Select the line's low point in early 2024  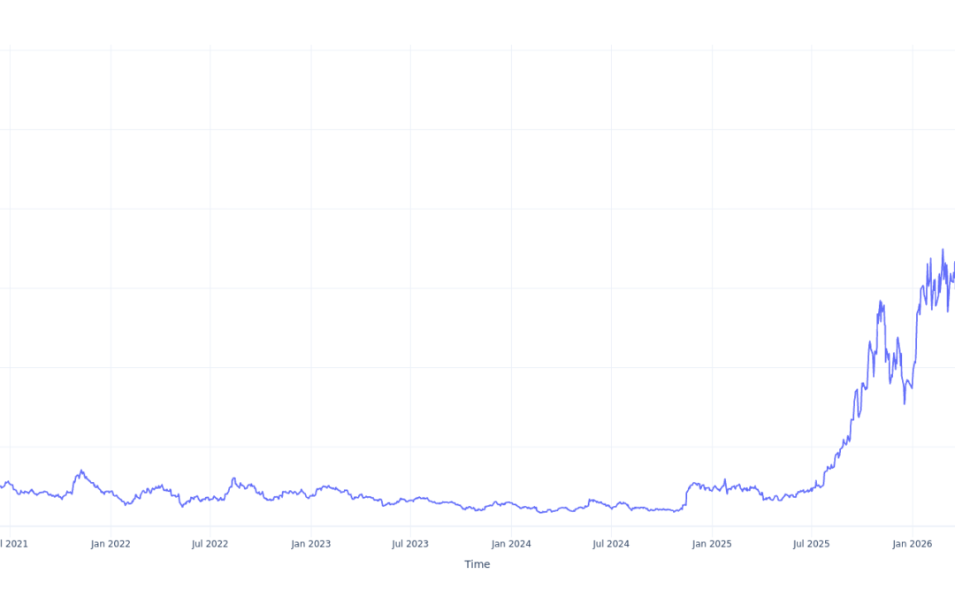[x=541, y=511]
